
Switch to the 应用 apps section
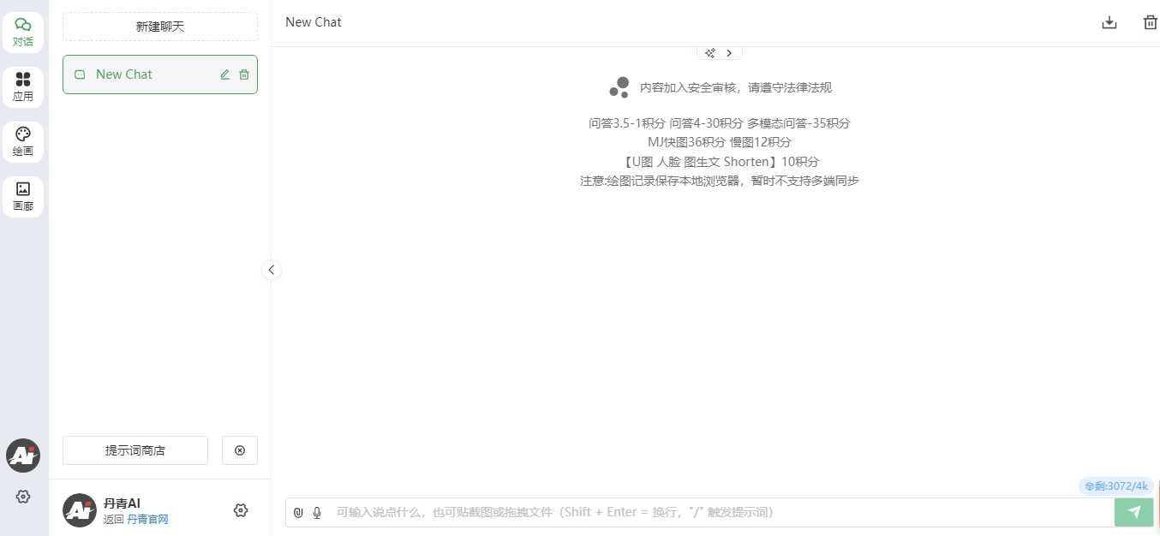pos(23,87)
